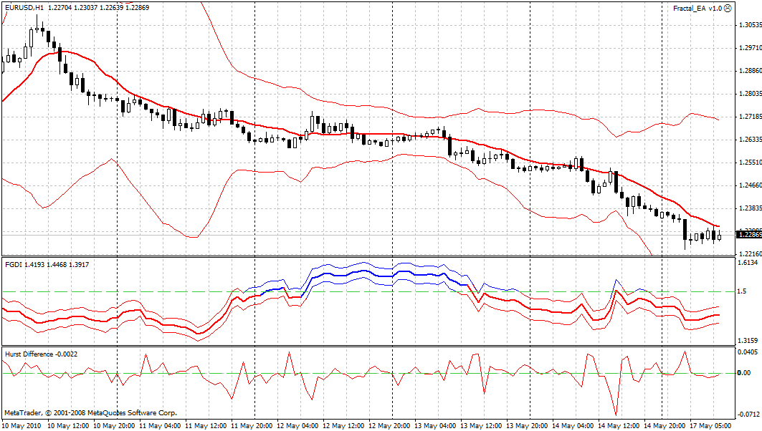Screen dimensions: 762x431
Task: Select the EURUSD,H1 chart title text
Action: point(24,8)
